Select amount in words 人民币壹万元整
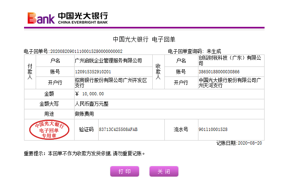 point(92,104)
